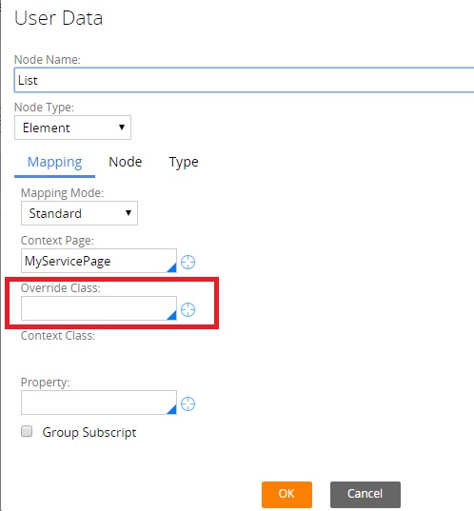Switch to the Type tab
Viewport: 474px width, 511px height.
click(x=184, y=163)
